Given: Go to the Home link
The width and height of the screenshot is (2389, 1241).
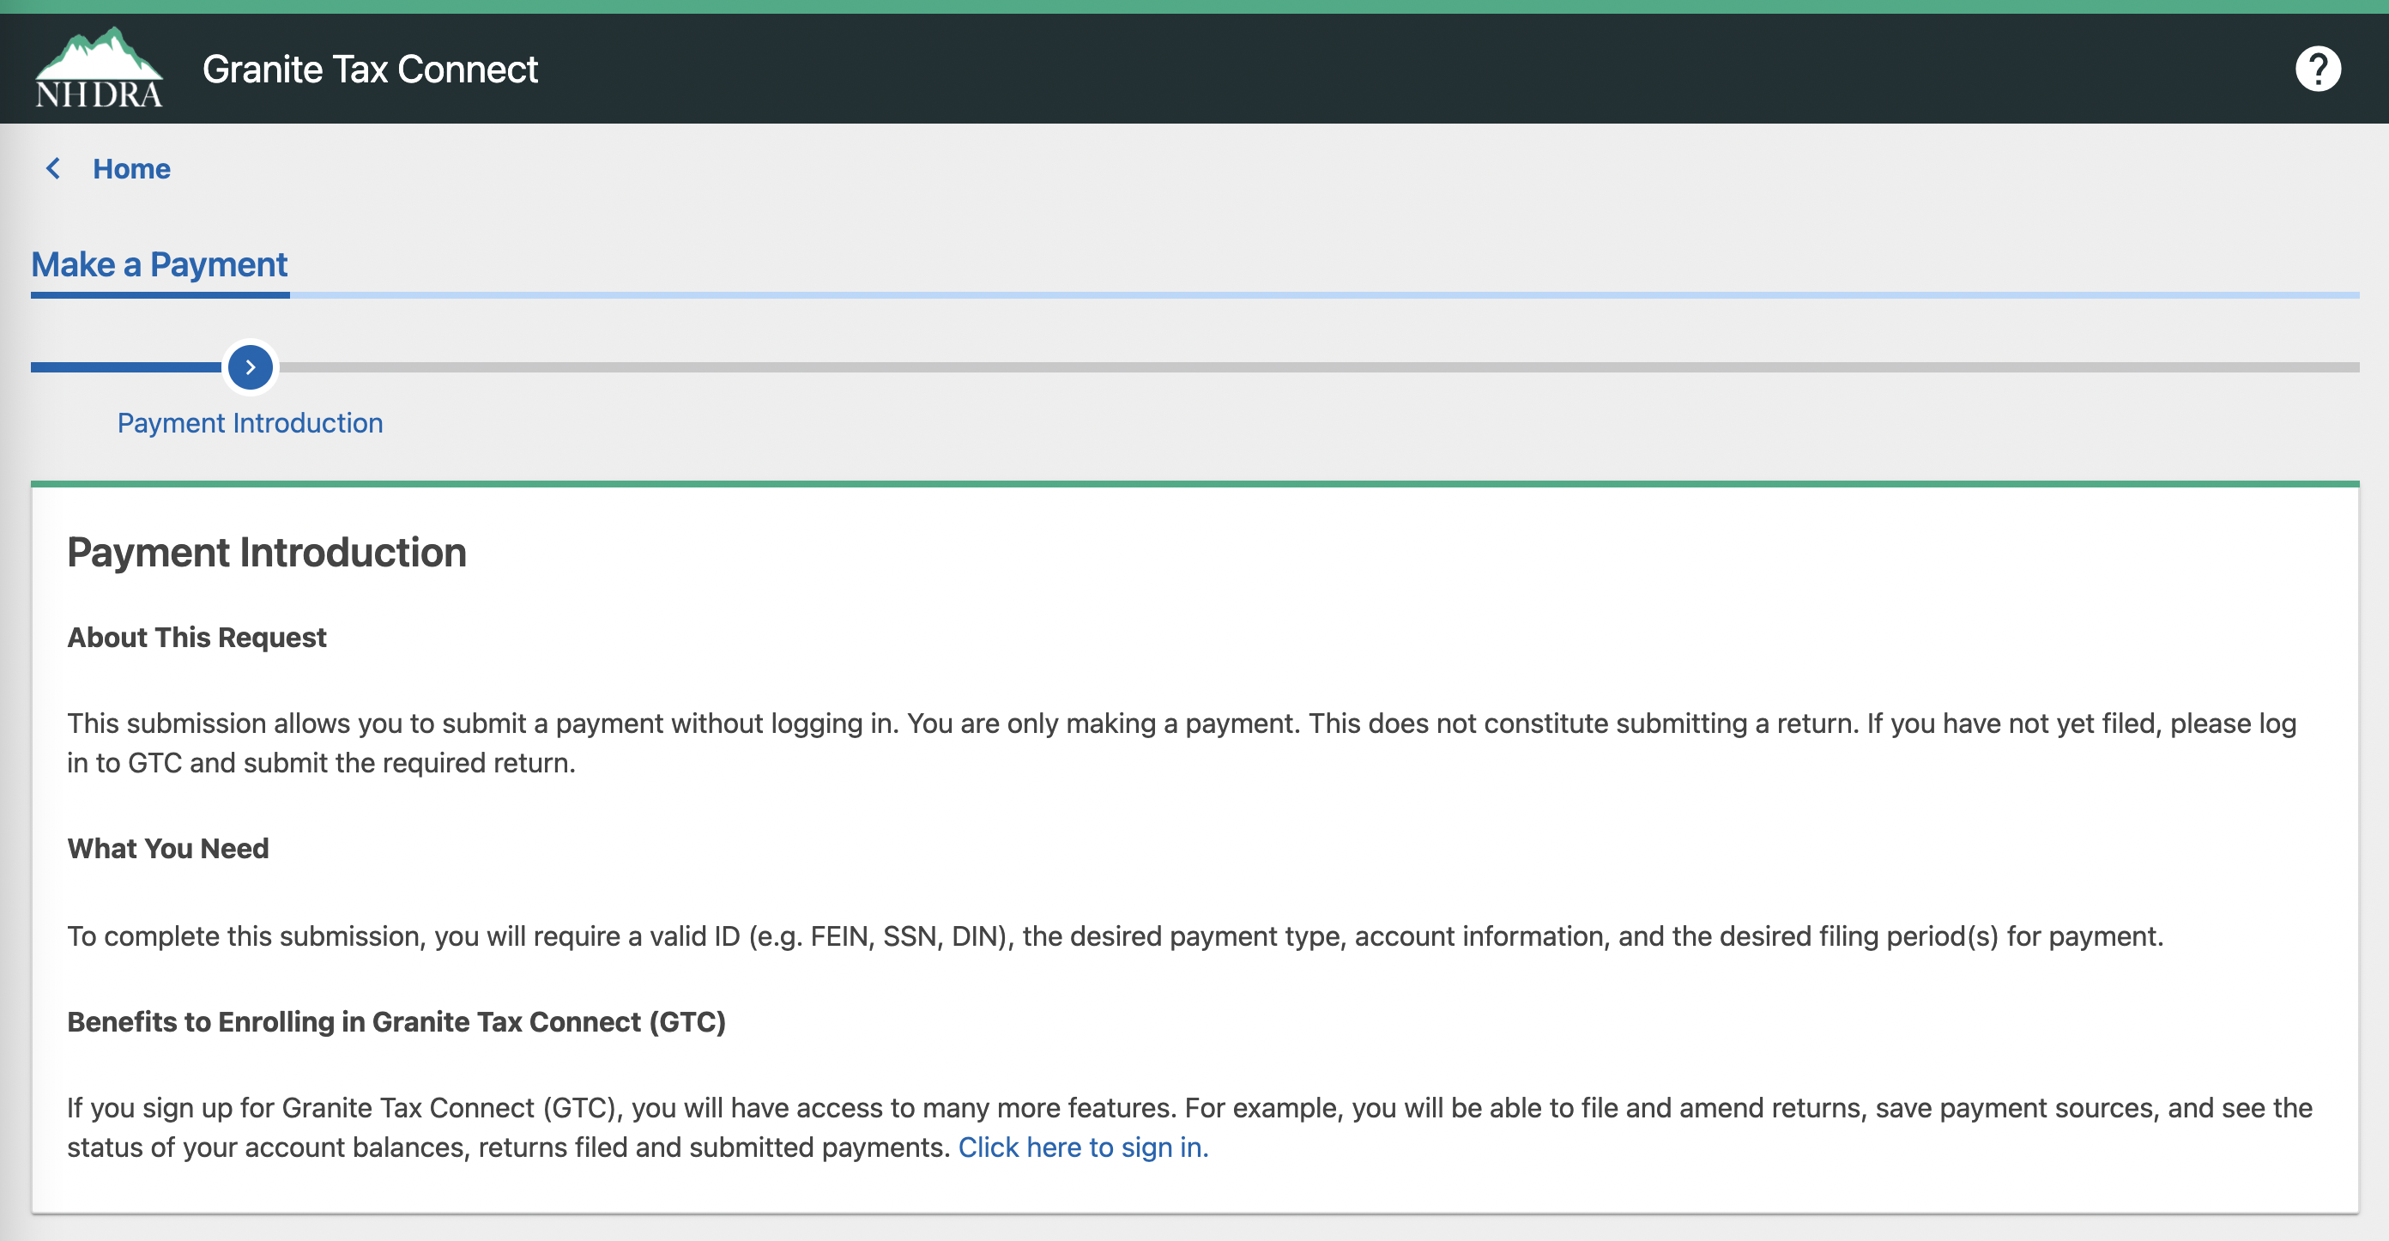Looking at the screenshot, I should [130, 169].
